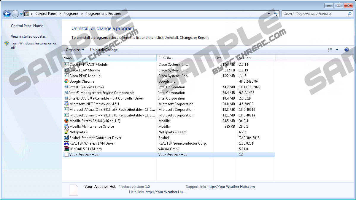This screenshot has height=200, width=356.
Task: Sort list by Size column header
Action: (225, 58)
